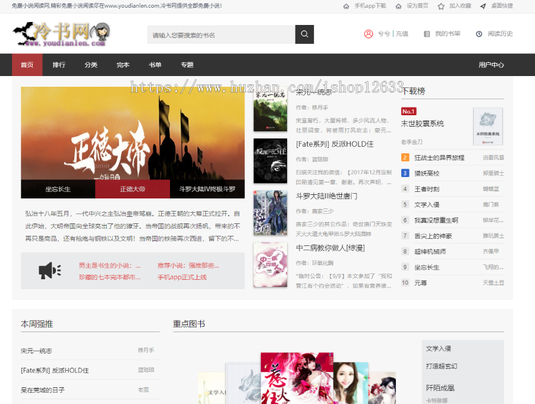Select the 完本 finished novels tab
The image size is (535, 404).
(x=122, y=64)
